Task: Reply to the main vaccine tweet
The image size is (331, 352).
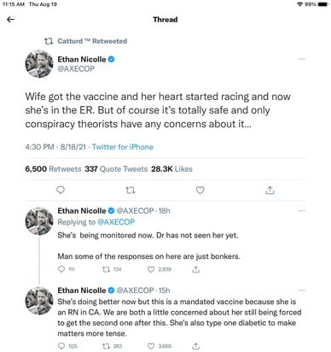Action: pyautogui.click(x=61, y=190)
